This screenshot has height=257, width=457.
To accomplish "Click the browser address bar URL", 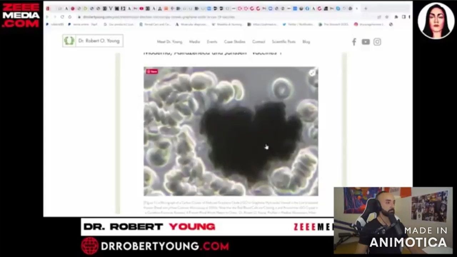I will [179, 17].
